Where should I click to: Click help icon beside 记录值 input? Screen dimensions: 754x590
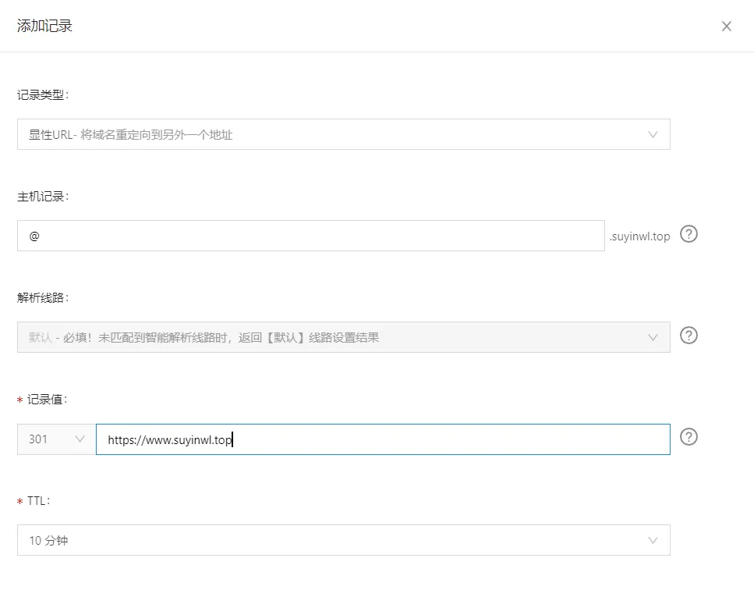click(689, 437)
